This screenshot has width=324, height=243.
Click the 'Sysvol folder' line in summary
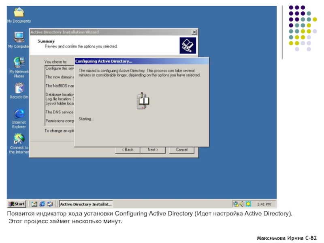60,103
